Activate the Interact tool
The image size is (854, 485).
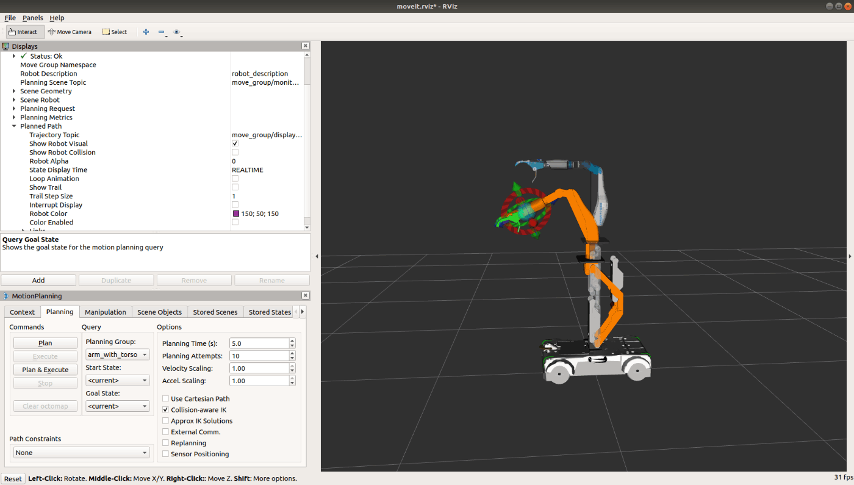click(23, 32)
